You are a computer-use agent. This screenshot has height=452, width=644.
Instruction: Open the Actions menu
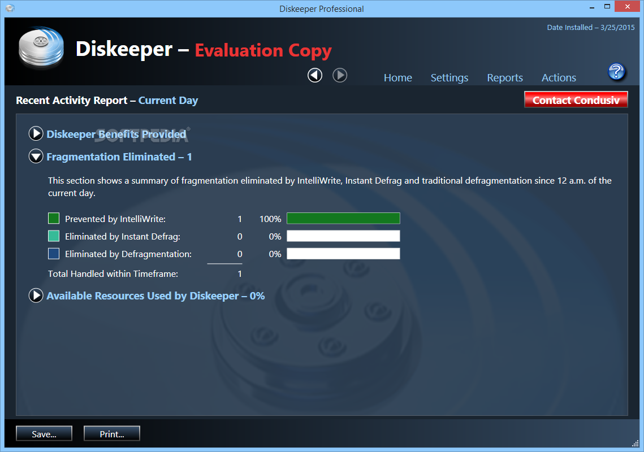point(559,77)
